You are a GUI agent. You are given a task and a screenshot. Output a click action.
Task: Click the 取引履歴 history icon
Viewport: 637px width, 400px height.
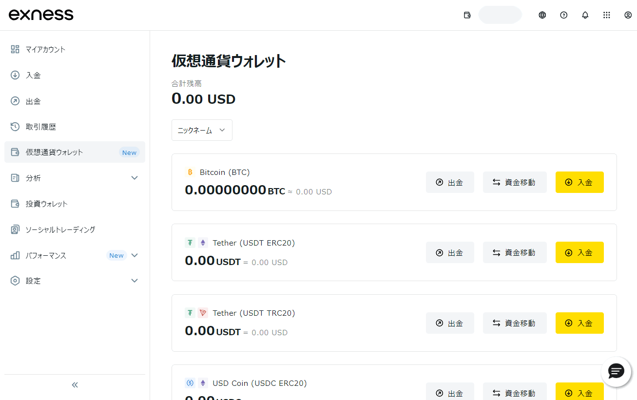pyautogui.click(x=15, y=127)
